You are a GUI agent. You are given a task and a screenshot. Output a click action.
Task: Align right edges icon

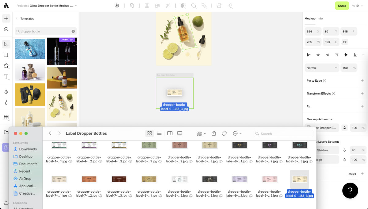[x=328, y=55]
